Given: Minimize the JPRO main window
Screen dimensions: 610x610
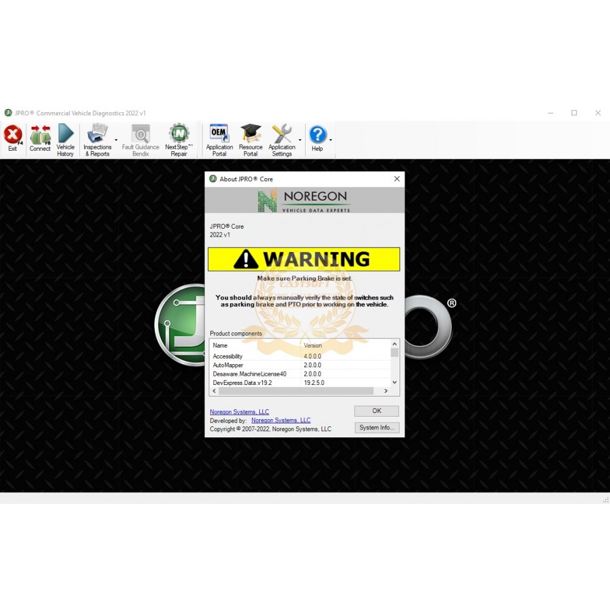Looking at the screenshot, I should [551, 113].
